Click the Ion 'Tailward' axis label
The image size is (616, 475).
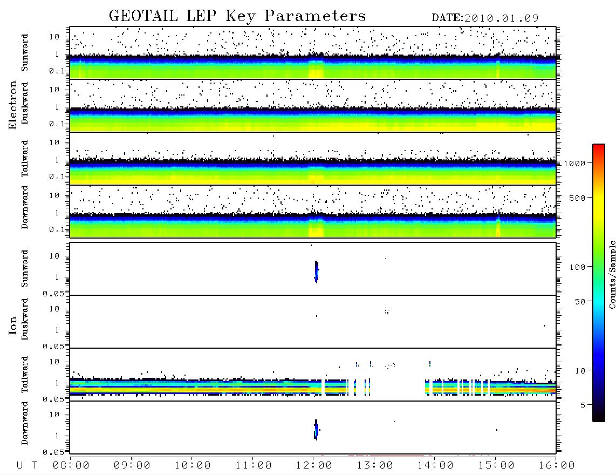(x=25, y=375)
